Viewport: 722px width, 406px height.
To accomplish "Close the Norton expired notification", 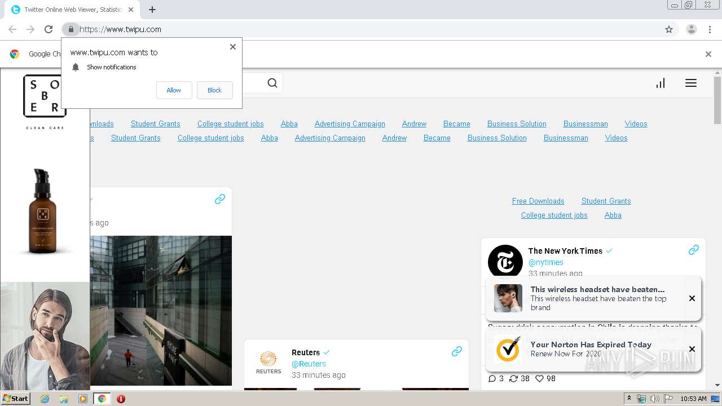I will click(692, 349).
